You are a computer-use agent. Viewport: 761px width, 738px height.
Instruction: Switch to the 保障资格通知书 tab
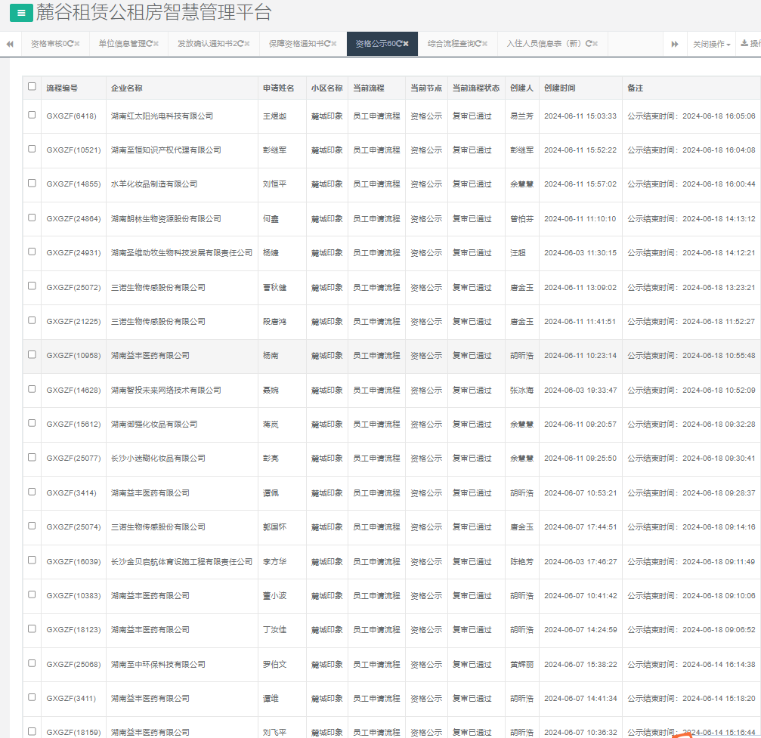(295, 44)
